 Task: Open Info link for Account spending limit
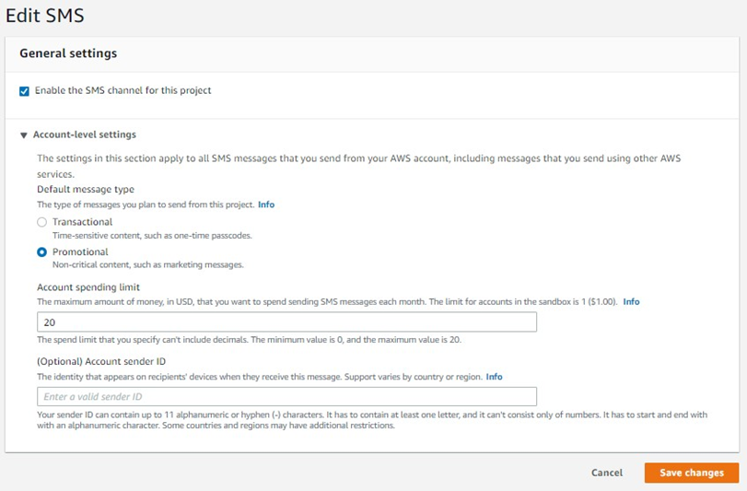point(631,301)
